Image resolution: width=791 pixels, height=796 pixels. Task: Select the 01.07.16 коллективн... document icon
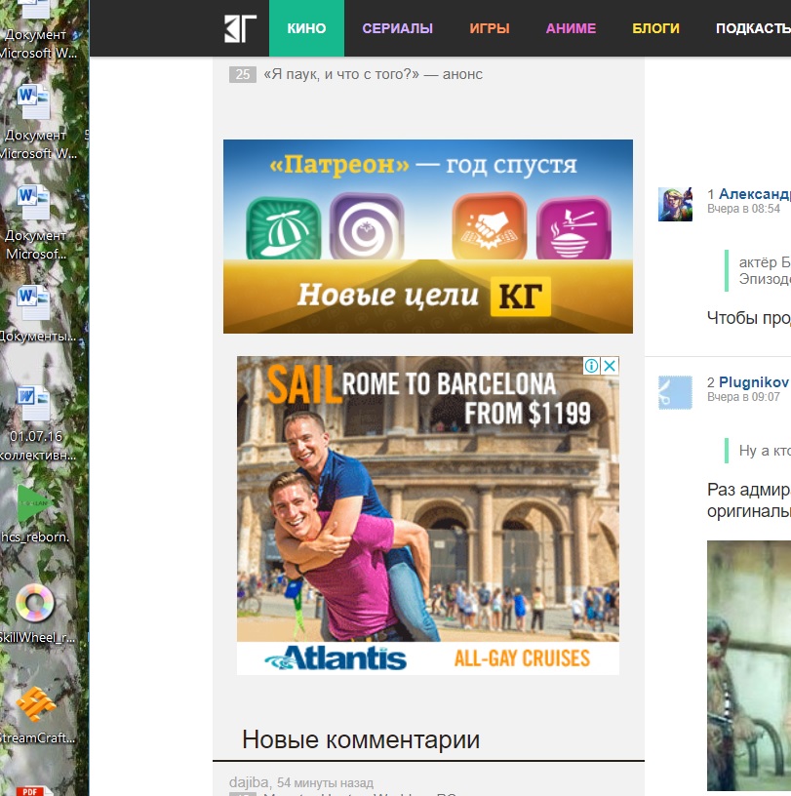(x=34, y=424)
